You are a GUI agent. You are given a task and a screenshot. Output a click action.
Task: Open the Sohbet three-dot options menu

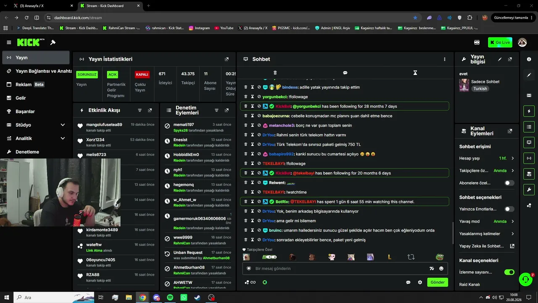(x=444, y=59)
